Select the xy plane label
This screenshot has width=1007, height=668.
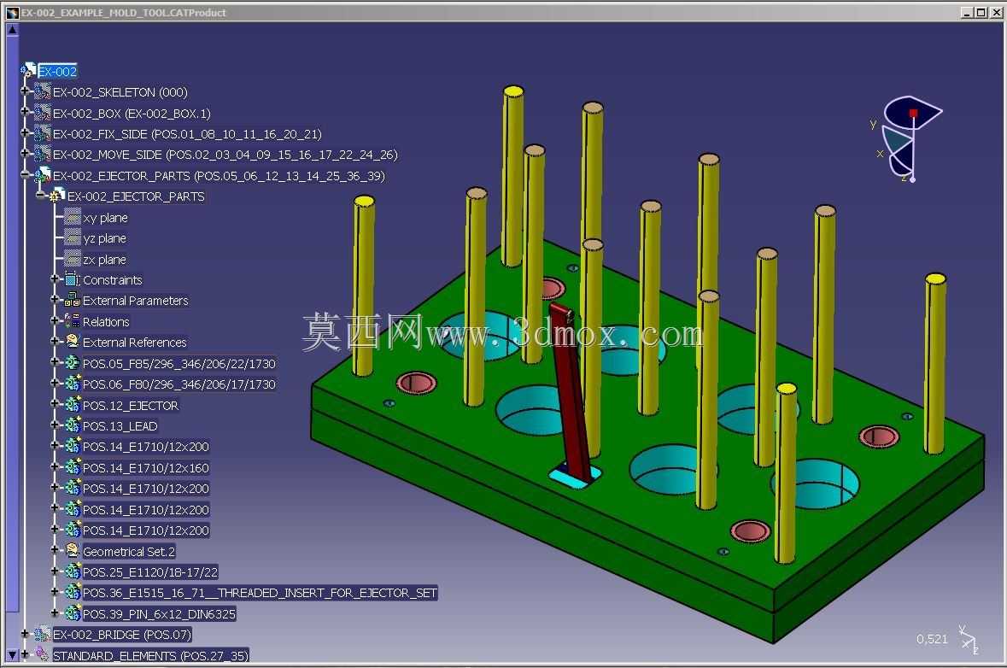point(105,218)
